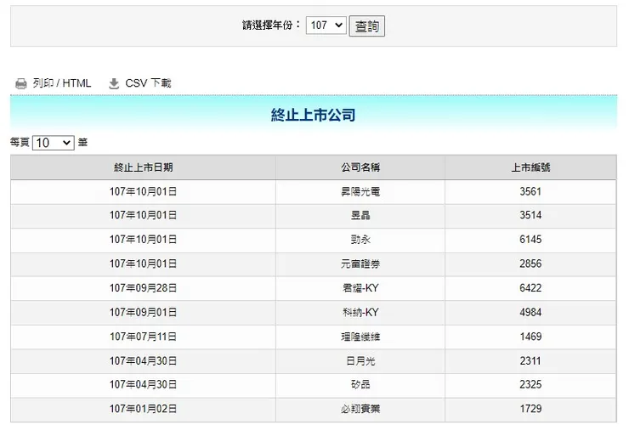Select listing code 2311

pos(530,361)
